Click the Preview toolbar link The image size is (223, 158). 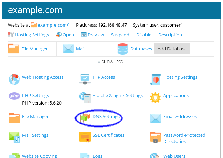tap(96, 35)
